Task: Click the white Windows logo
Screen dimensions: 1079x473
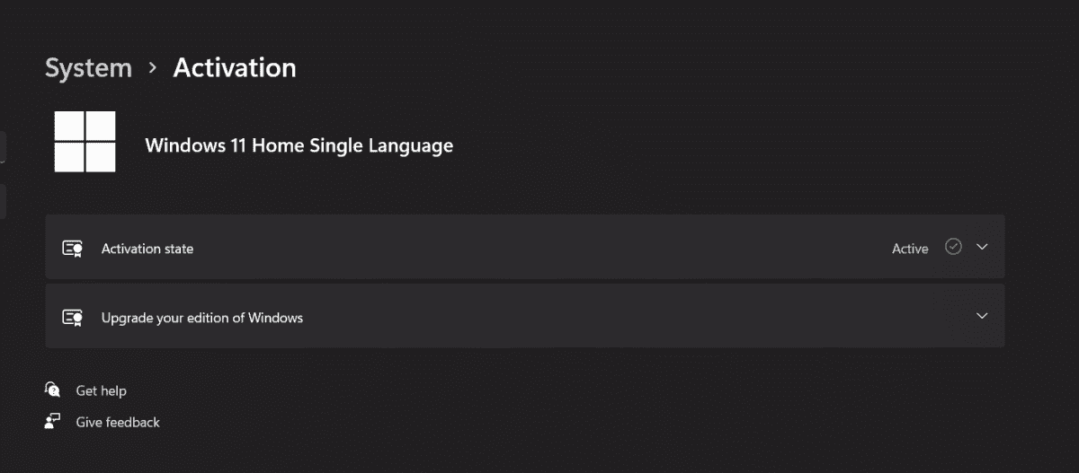Action: [x=85, y=142]
